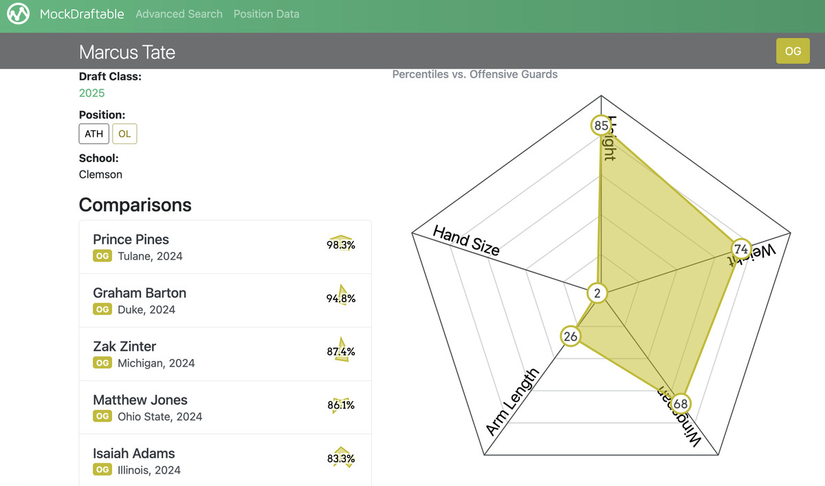
Task: Click the Arm Length 26 data point
Action: 570,336
